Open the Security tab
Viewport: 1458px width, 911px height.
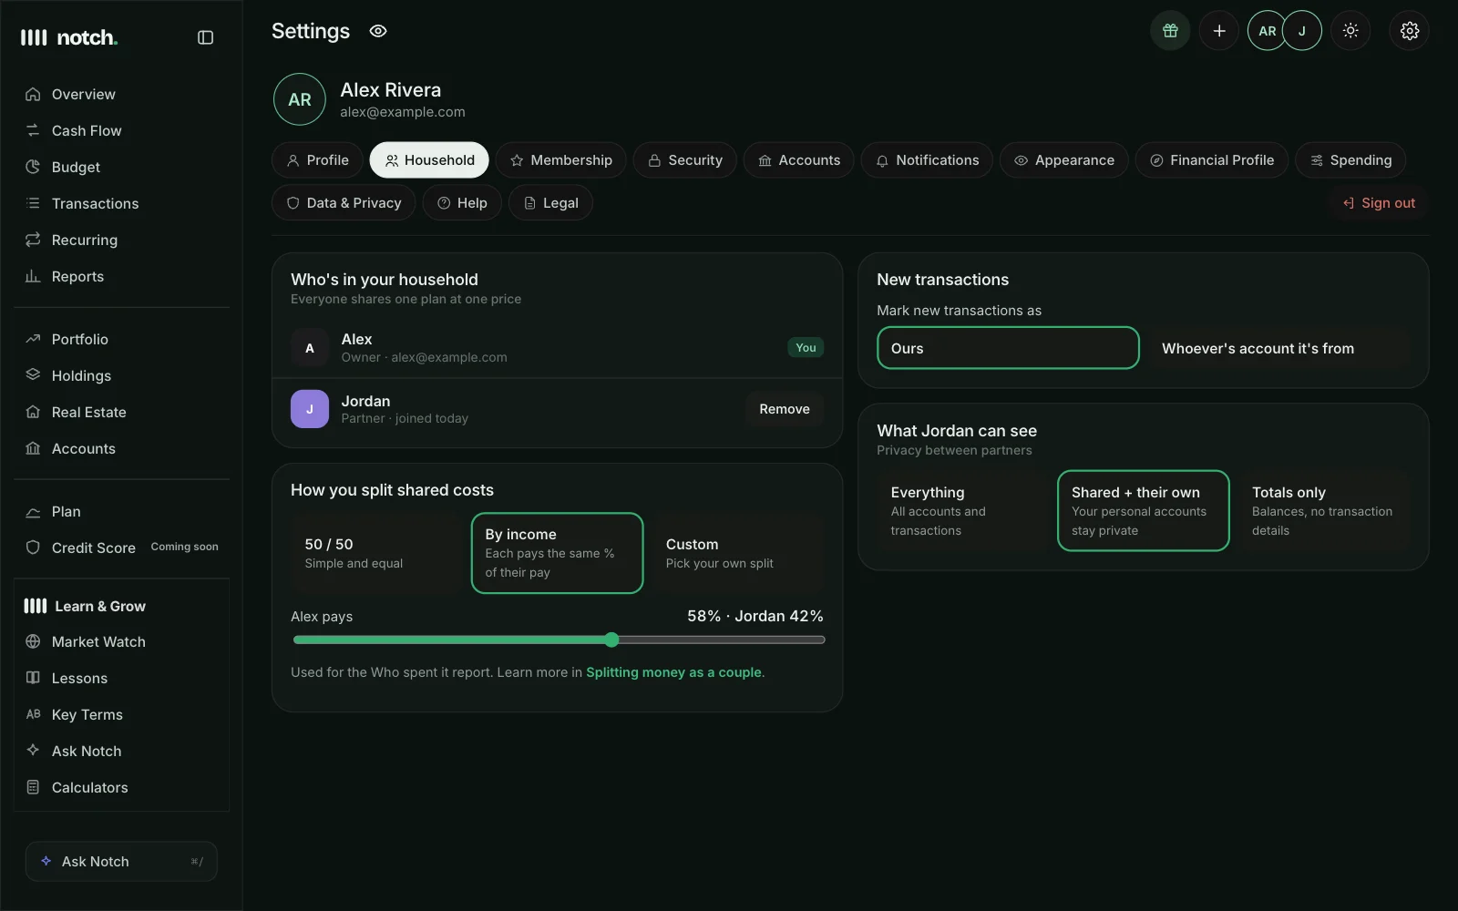pyautogui.click(x=685, y=160)
